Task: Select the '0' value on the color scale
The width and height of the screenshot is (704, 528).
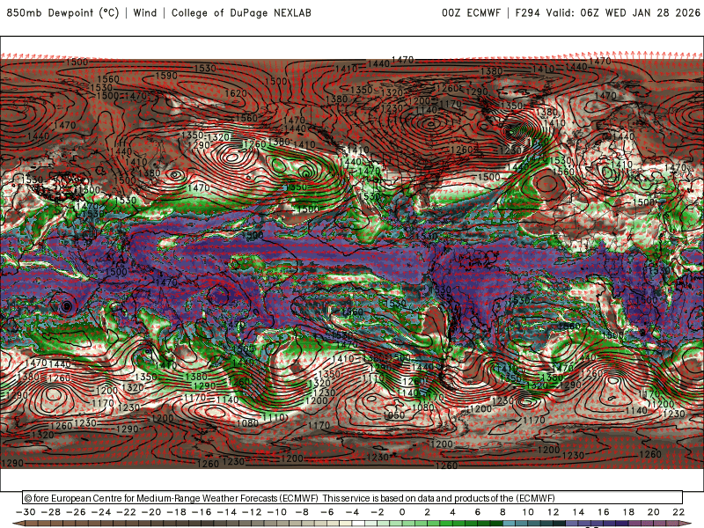Action: [x=402, y=512]
